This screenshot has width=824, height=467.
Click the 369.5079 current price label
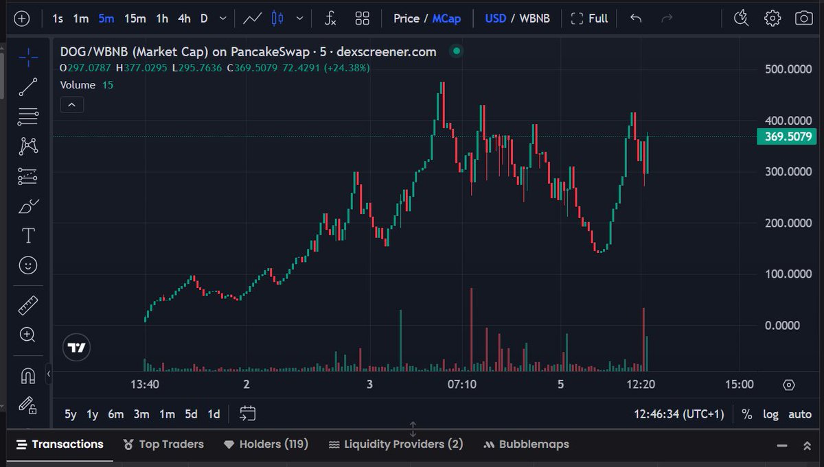coord(786,136)
